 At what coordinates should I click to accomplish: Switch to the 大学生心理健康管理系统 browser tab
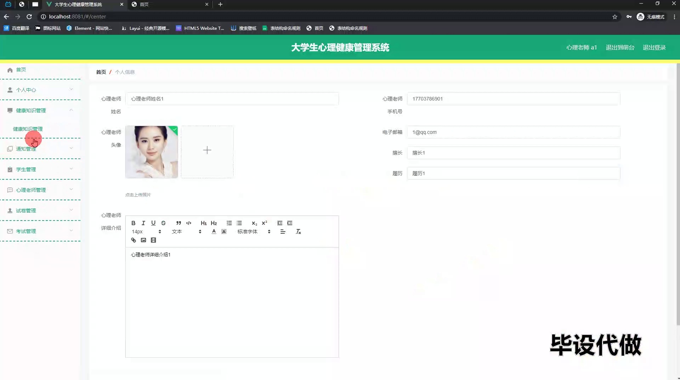pyautogui.click(x=85, y=4)
